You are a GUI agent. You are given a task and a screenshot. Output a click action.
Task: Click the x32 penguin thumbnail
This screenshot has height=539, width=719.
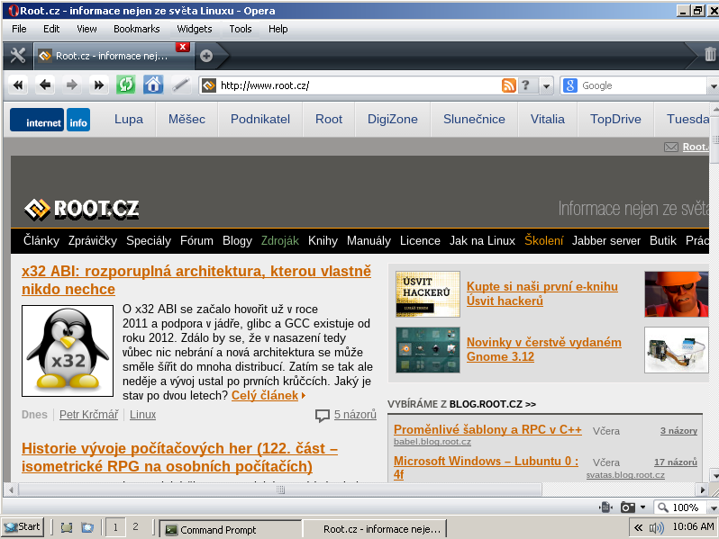68,351
